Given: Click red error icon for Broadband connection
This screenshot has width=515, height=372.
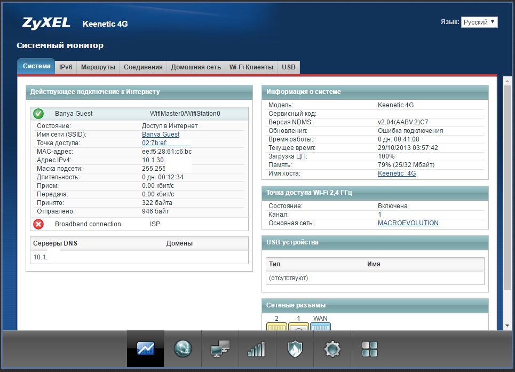Looking at the screenshot, I should (38, 224).
